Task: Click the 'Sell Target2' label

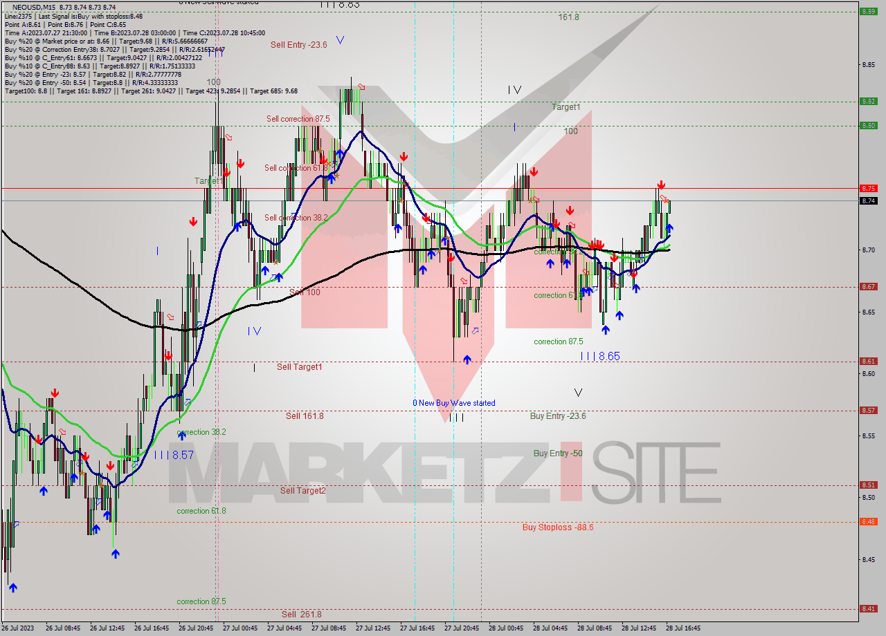Action: pyautogui.click(x=302, y=491)
